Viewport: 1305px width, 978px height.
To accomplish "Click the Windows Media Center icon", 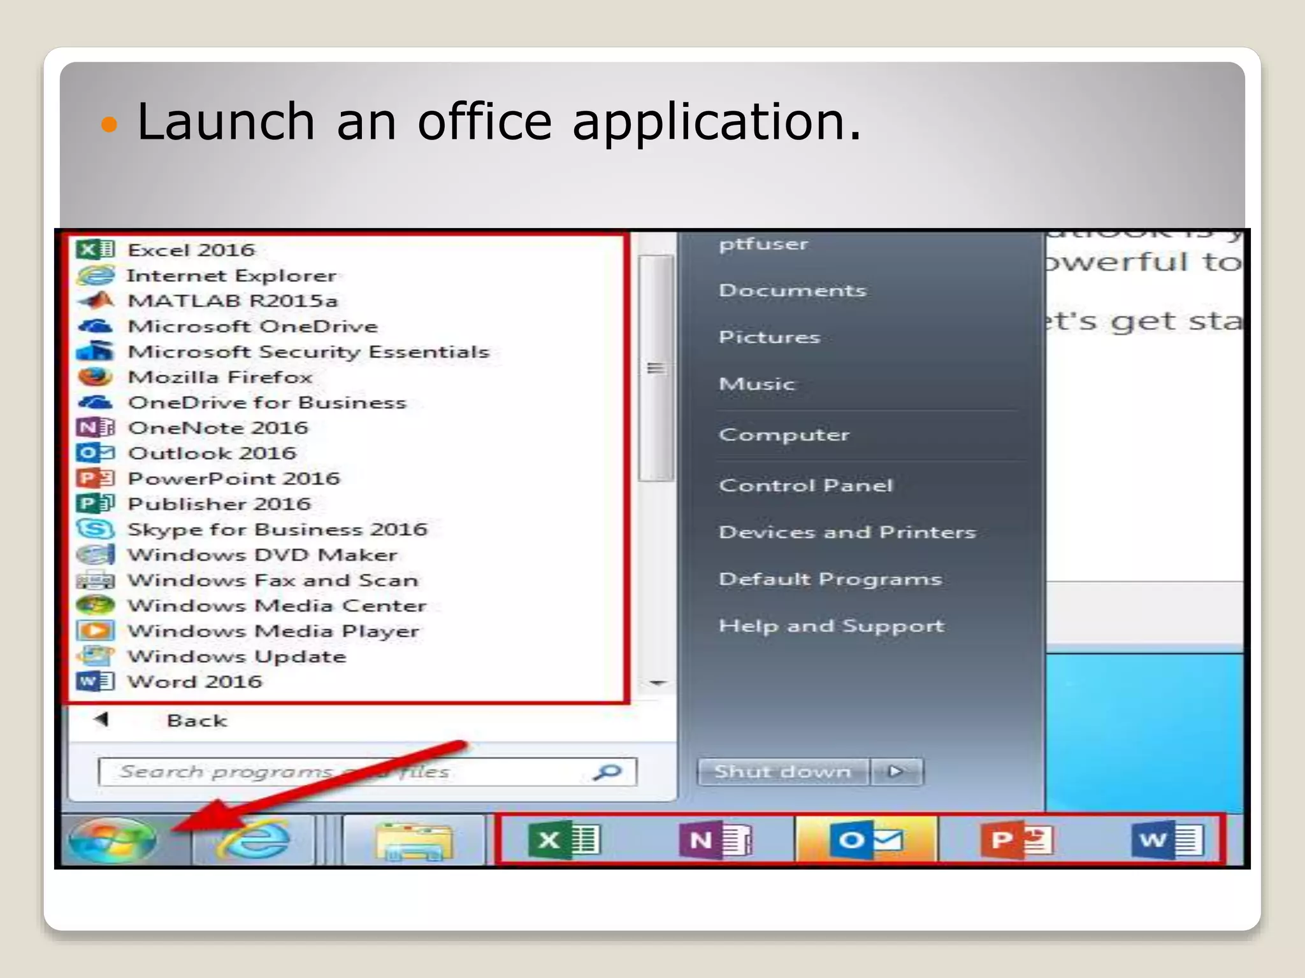I will (96, 605).
